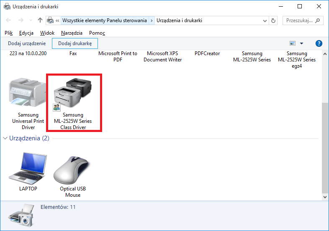Click the change view icon
The width and height of the screenshot is (329, 231).
pyautogui.click(x=293, y=43)
